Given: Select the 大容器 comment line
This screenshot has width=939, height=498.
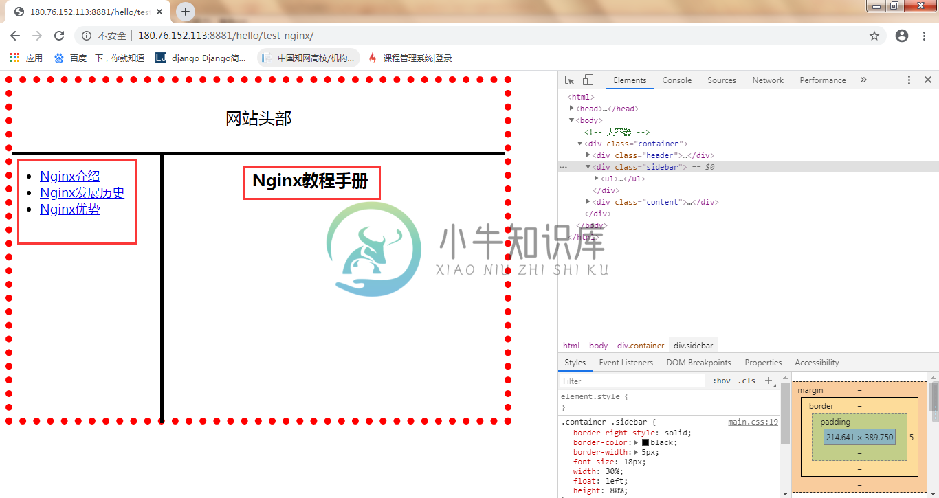Looking at the screenshot, I should pyautogui.click(x=617, y=132).
